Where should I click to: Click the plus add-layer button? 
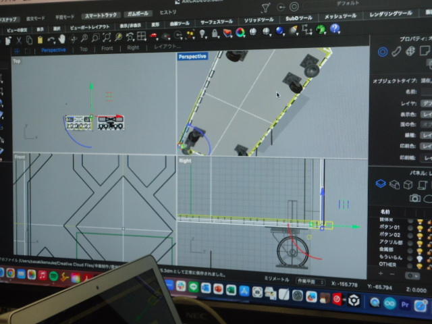tap(381, 273)
